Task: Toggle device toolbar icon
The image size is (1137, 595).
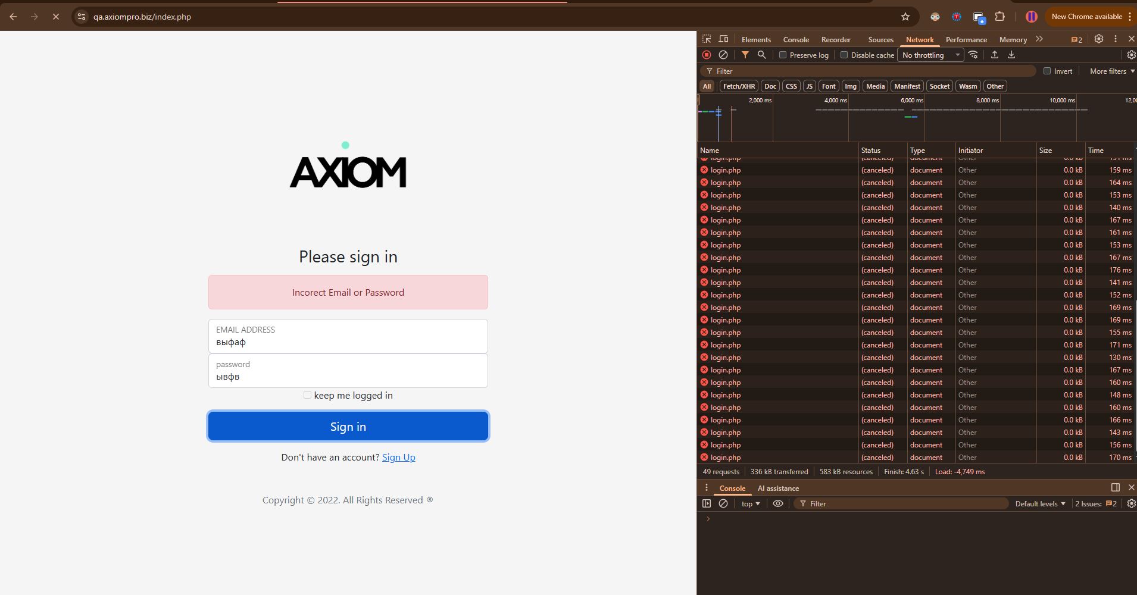Action: point(723,39)
